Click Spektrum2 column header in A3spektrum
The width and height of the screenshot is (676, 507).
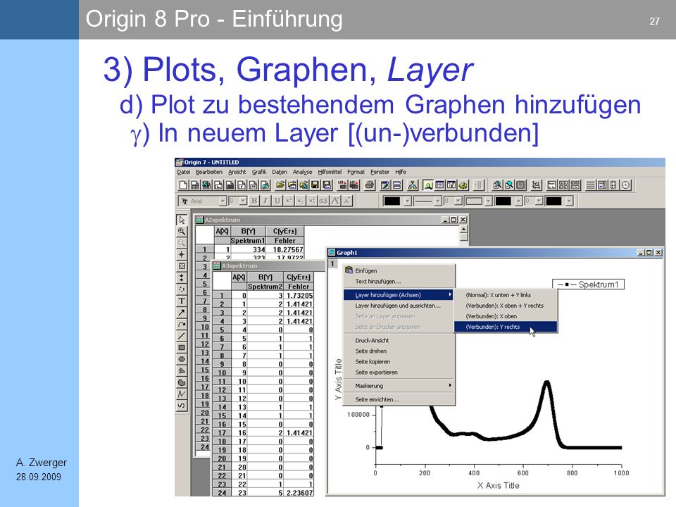[x=265, y=287]
